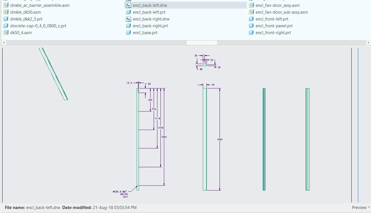This screenshot has width=371, height=213.
Task: Select file name discrete-cap-0_4_0_0800_c.prt
Action: point(38,26)
